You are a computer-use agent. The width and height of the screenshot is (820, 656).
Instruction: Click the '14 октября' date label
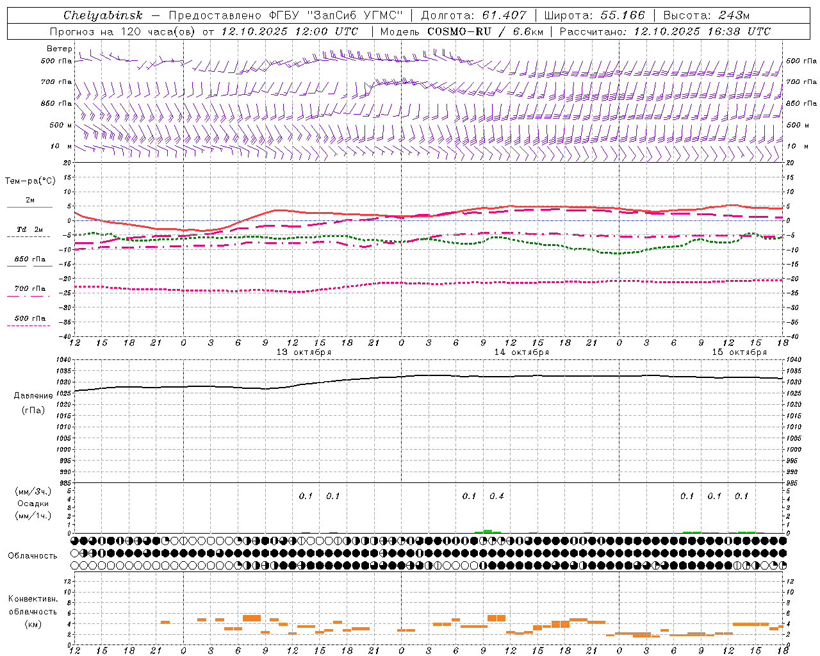click(521, 352)
